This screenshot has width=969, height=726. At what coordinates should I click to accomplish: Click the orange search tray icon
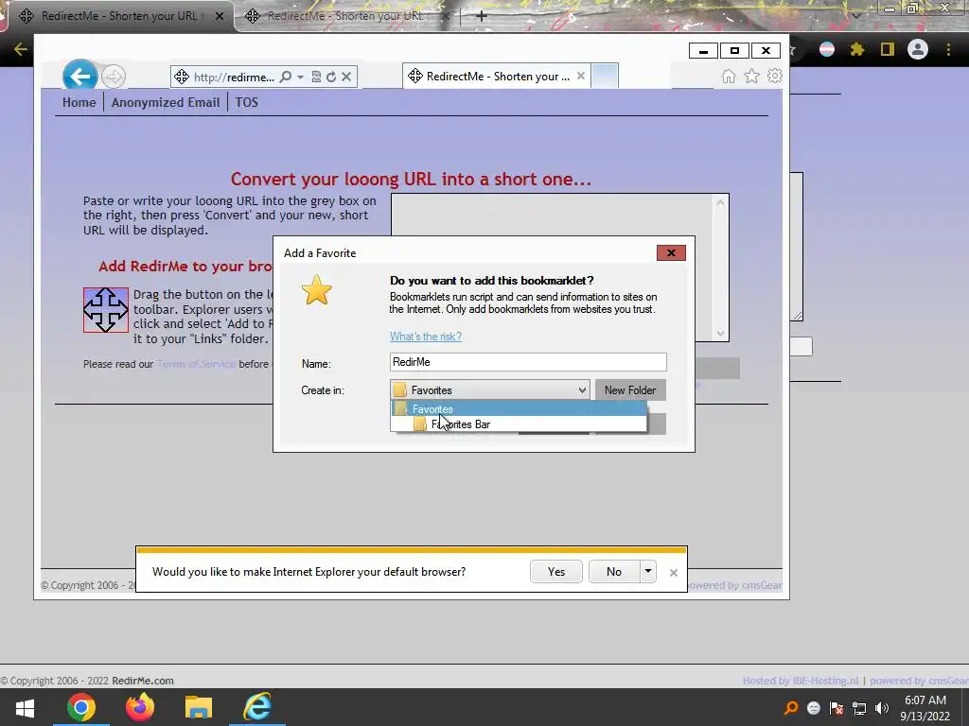point(791,708)
